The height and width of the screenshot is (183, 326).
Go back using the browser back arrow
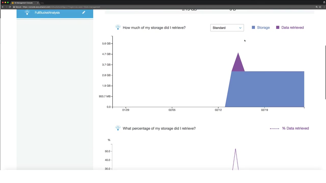pyautogui.click(x=3, y=7)
